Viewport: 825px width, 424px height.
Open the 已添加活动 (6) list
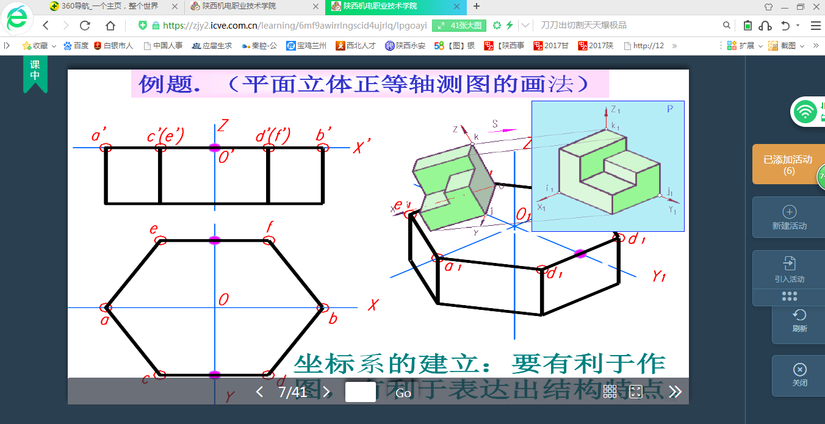click(x=788, y=165)
